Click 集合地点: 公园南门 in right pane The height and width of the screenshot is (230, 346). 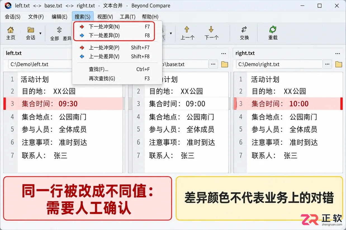pos(285,117)
